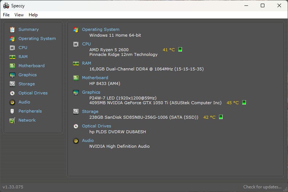The width and height of the screenshot is (288, 192).
Task: Click the 45 °C GPU temperature value
Action: [232, 103]
